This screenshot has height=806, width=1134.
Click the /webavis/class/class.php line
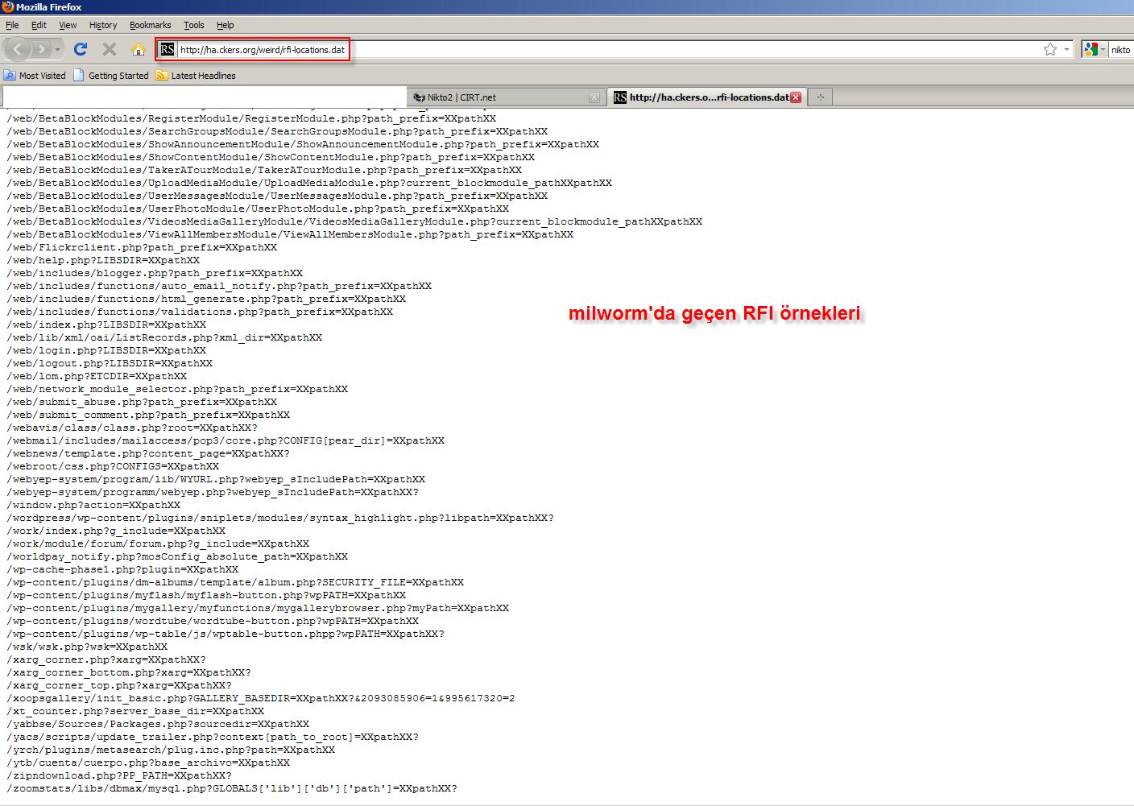132,428
